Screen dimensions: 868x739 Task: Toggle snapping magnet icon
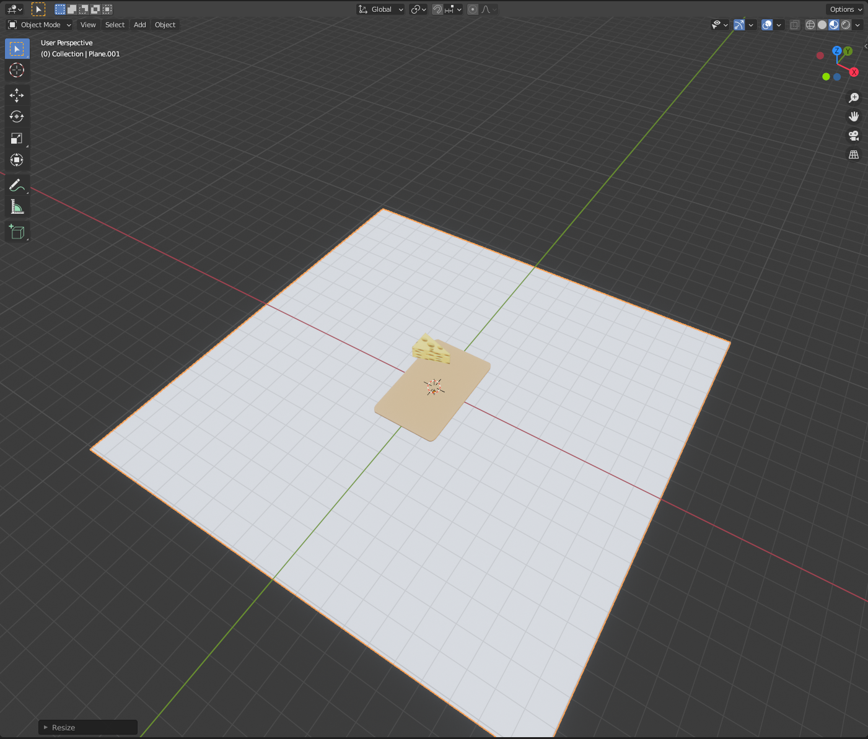tap(437, 9)
